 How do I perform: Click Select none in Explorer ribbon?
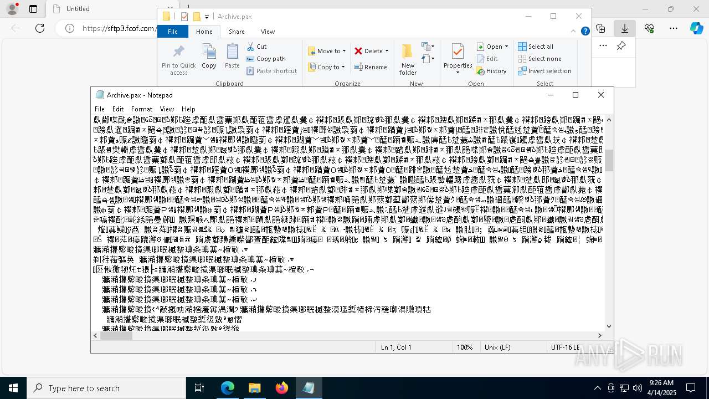pyautogui.click(x=540, y=59)
